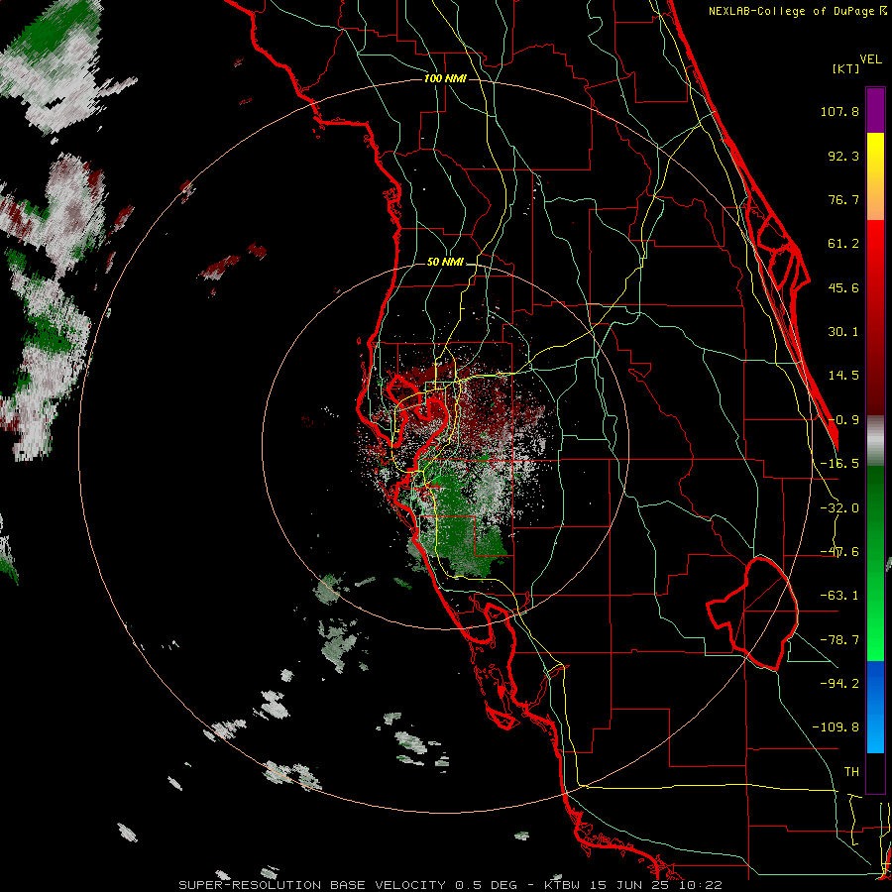Select the -109.8 scale value
892x892 pixels.
pos(836,727)
